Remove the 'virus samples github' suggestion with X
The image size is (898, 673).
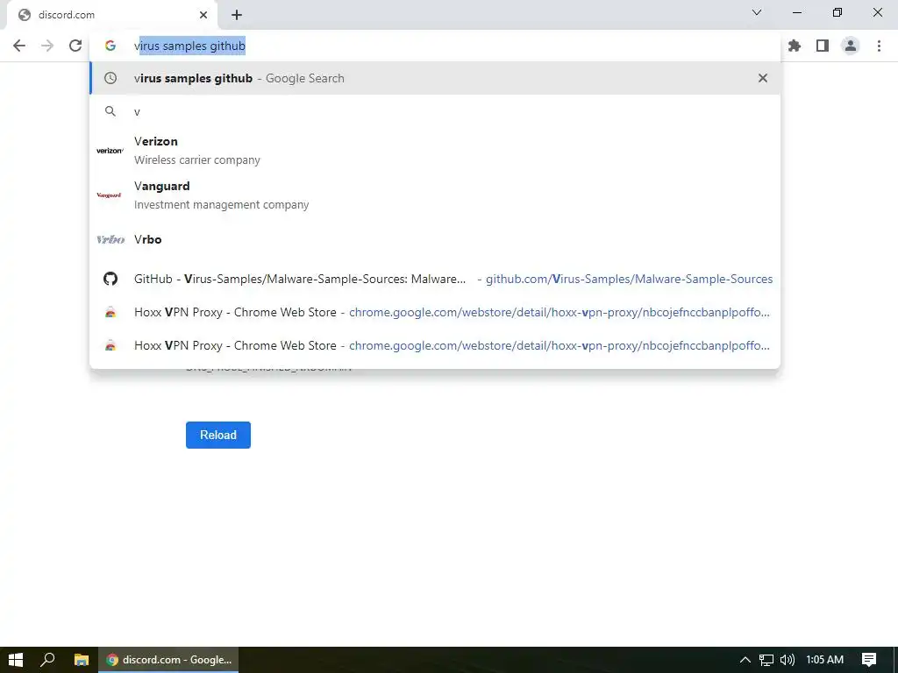(763, 78)
